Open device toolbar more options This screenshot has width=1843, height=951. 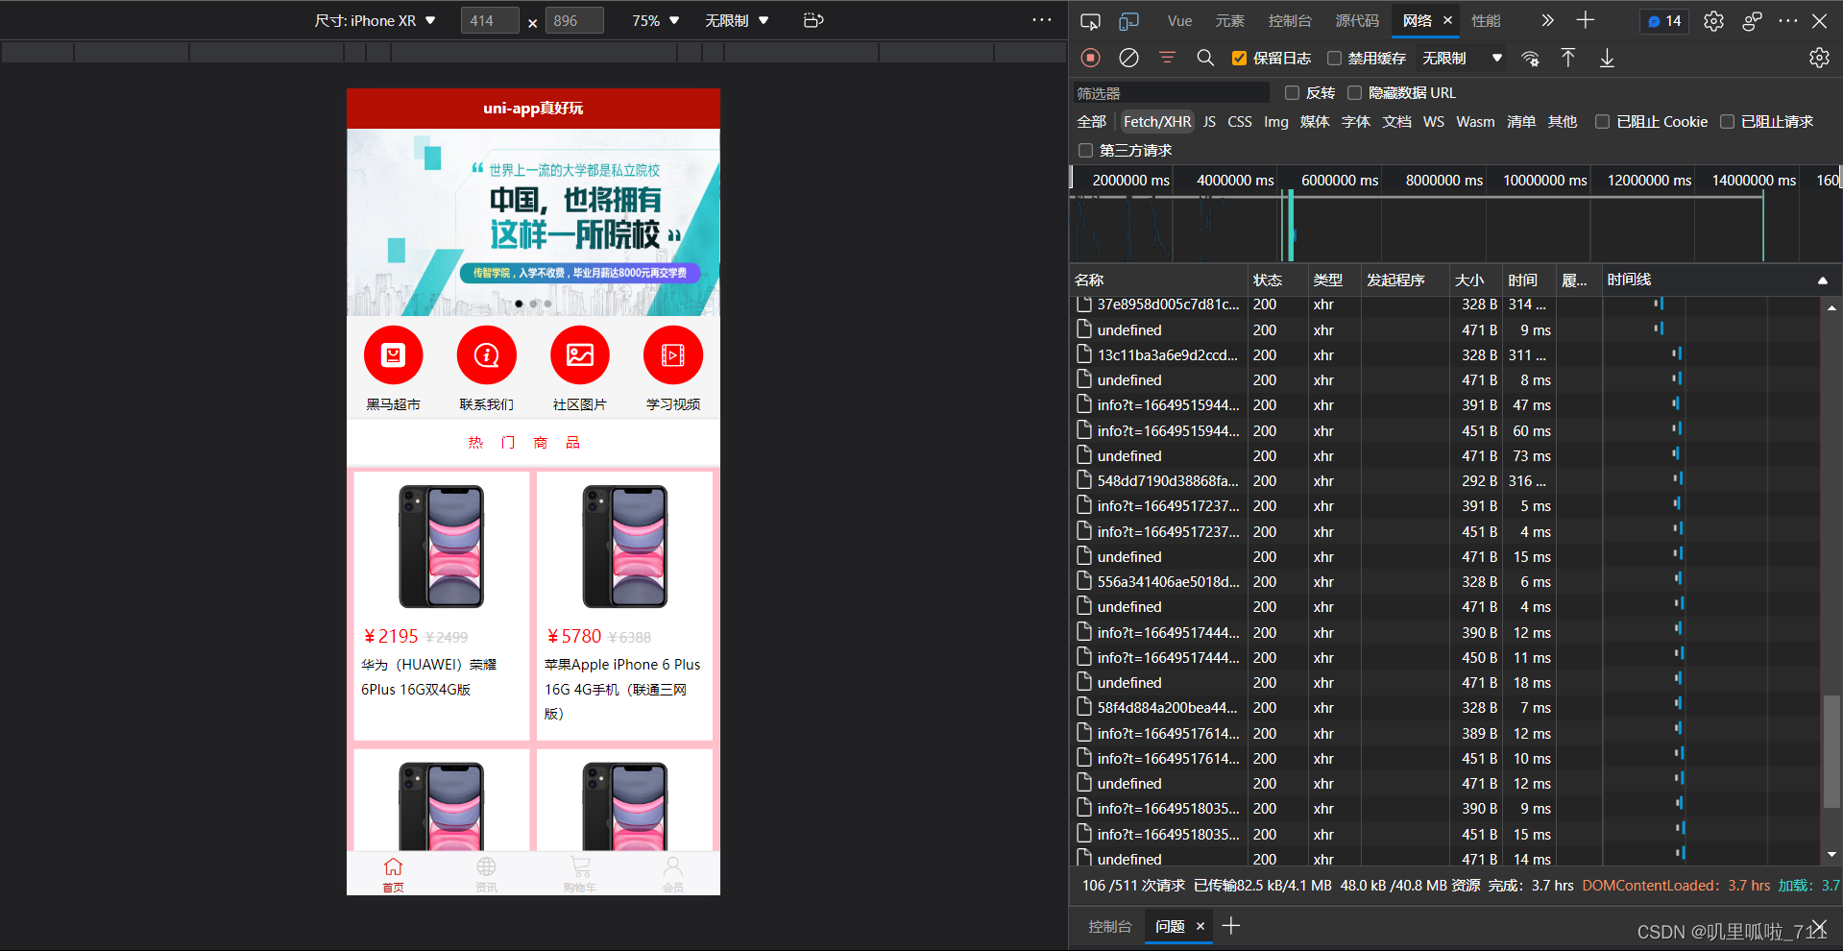coord(1042,20)
